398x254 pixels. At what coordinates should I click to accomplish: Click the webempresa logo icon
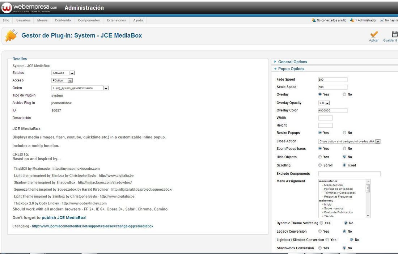point(7,8)
